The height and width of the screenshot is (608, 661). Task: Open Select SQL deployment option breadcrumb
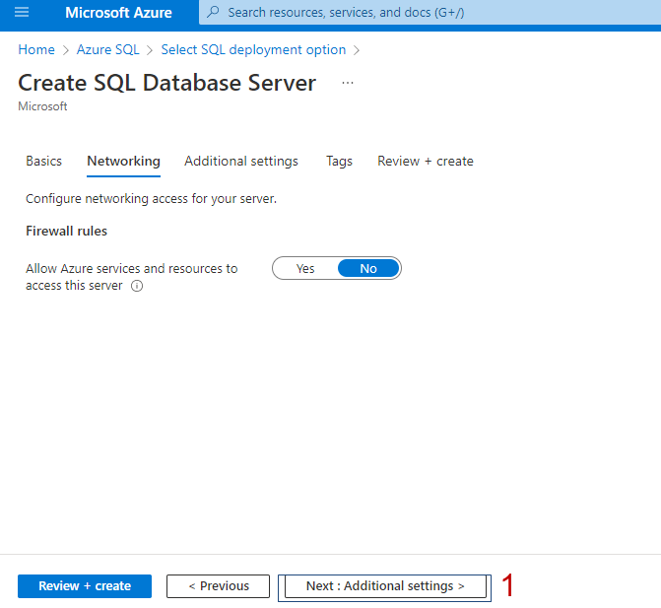tap(253, 49)
